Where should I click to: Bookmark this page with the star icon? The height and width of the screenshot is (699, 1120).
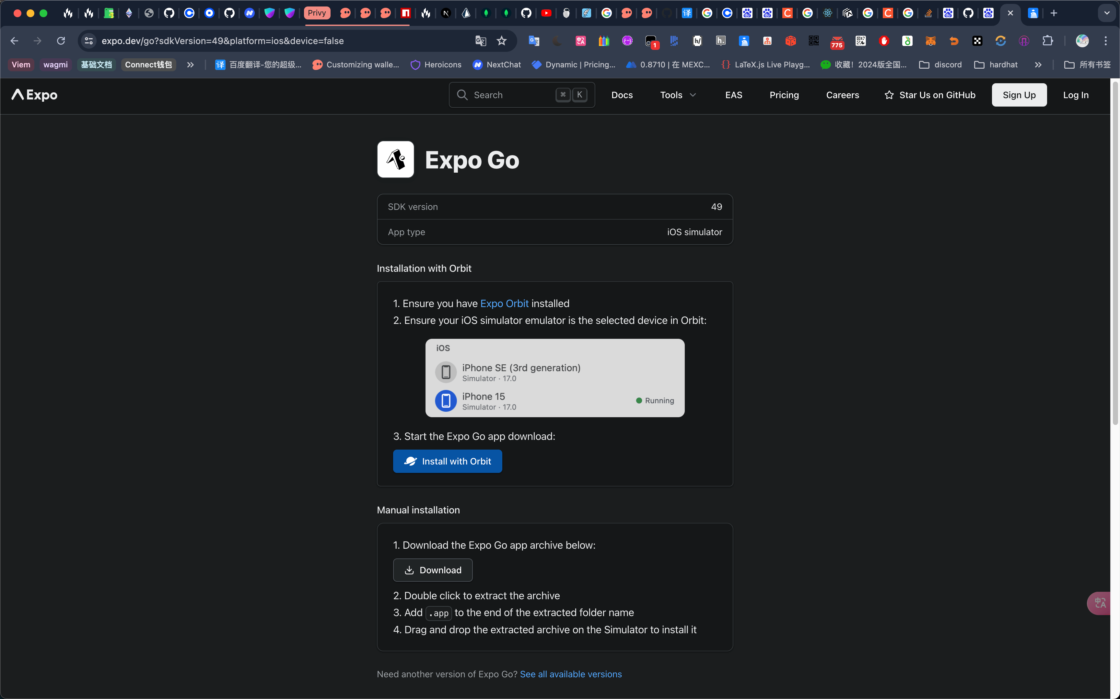click(502, 41)
